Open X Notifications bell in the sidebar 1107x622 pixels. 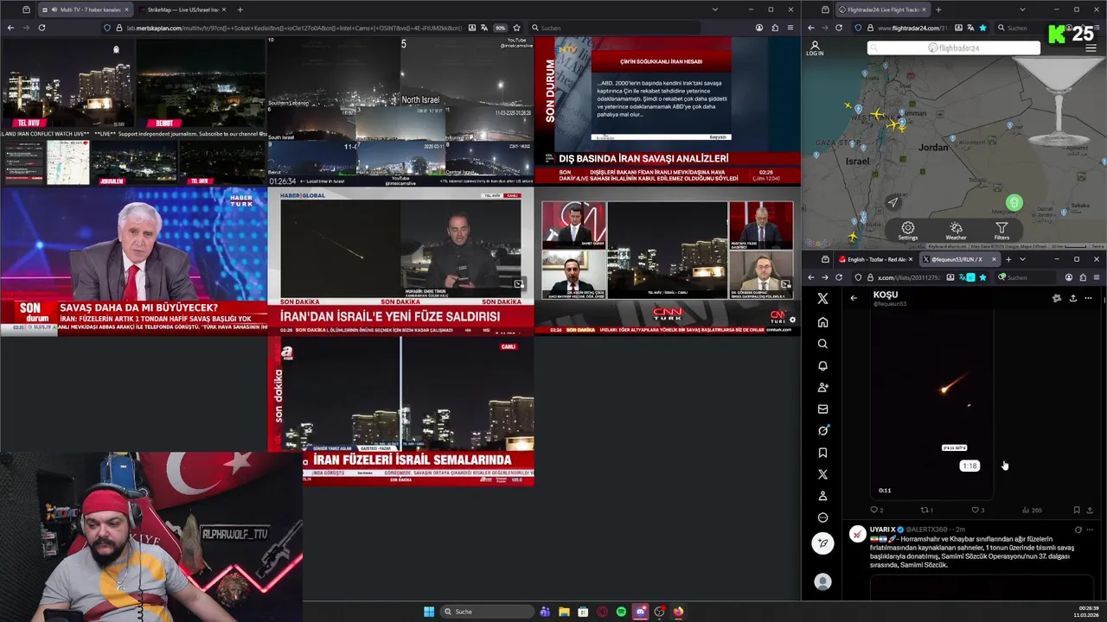(822, 365)
